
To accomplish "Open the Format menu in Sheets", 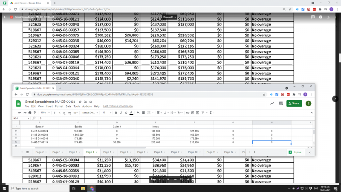I will coord(59,106).
